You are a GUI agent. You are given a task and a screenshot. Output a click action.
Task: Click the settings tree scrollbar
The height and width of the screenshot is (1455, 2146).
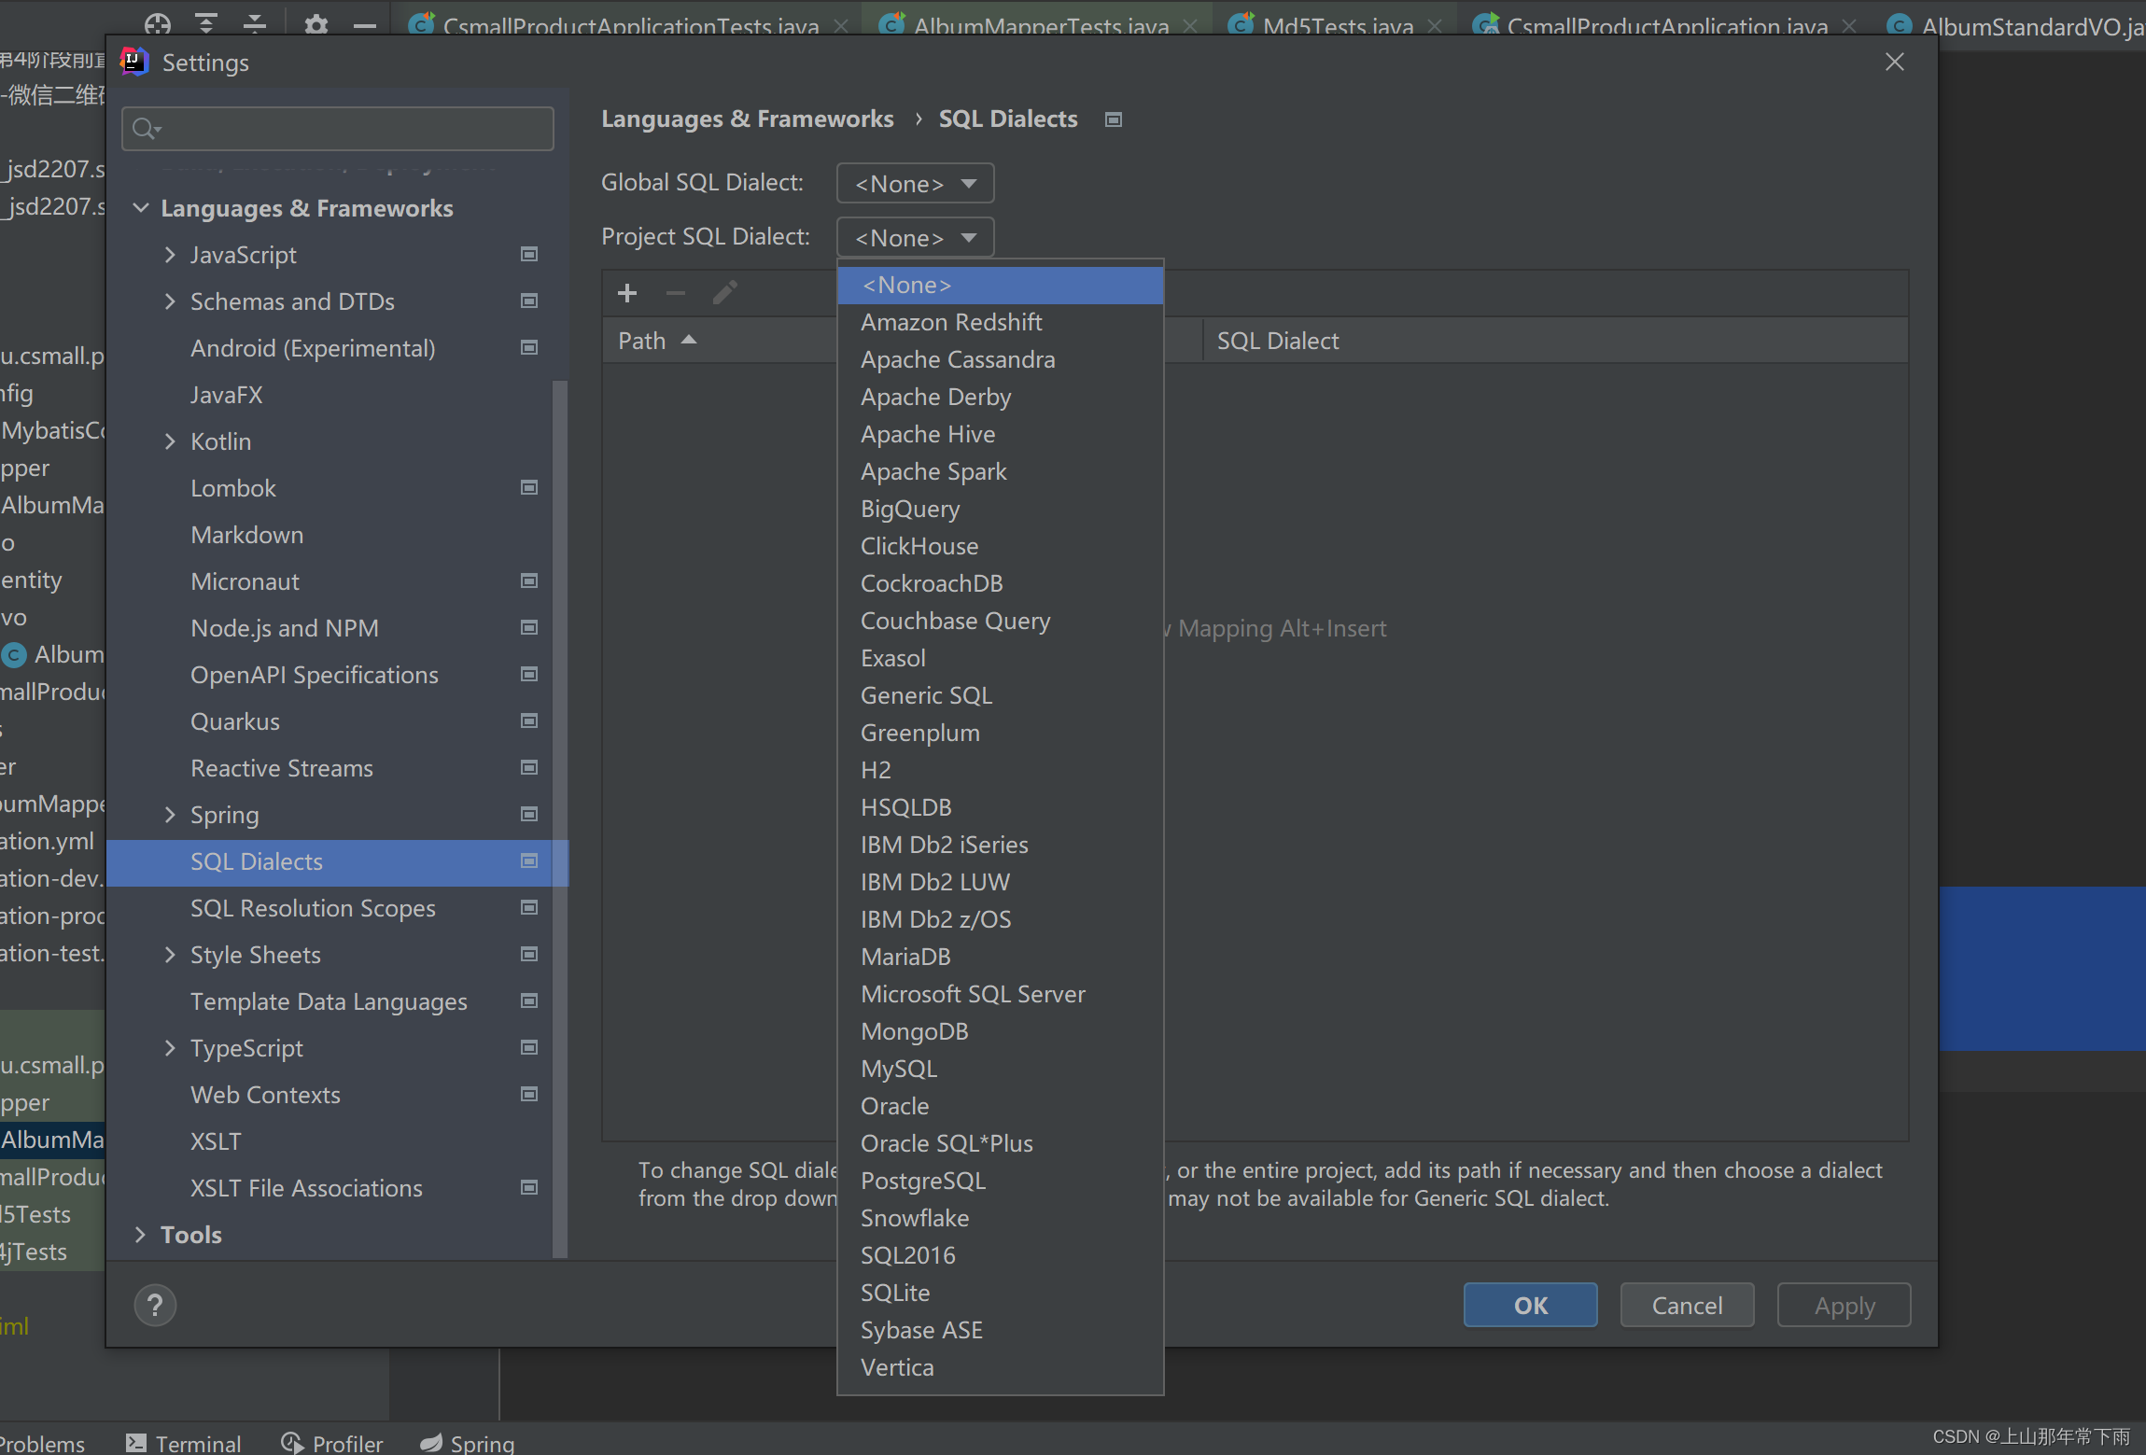tap(561, 653)
